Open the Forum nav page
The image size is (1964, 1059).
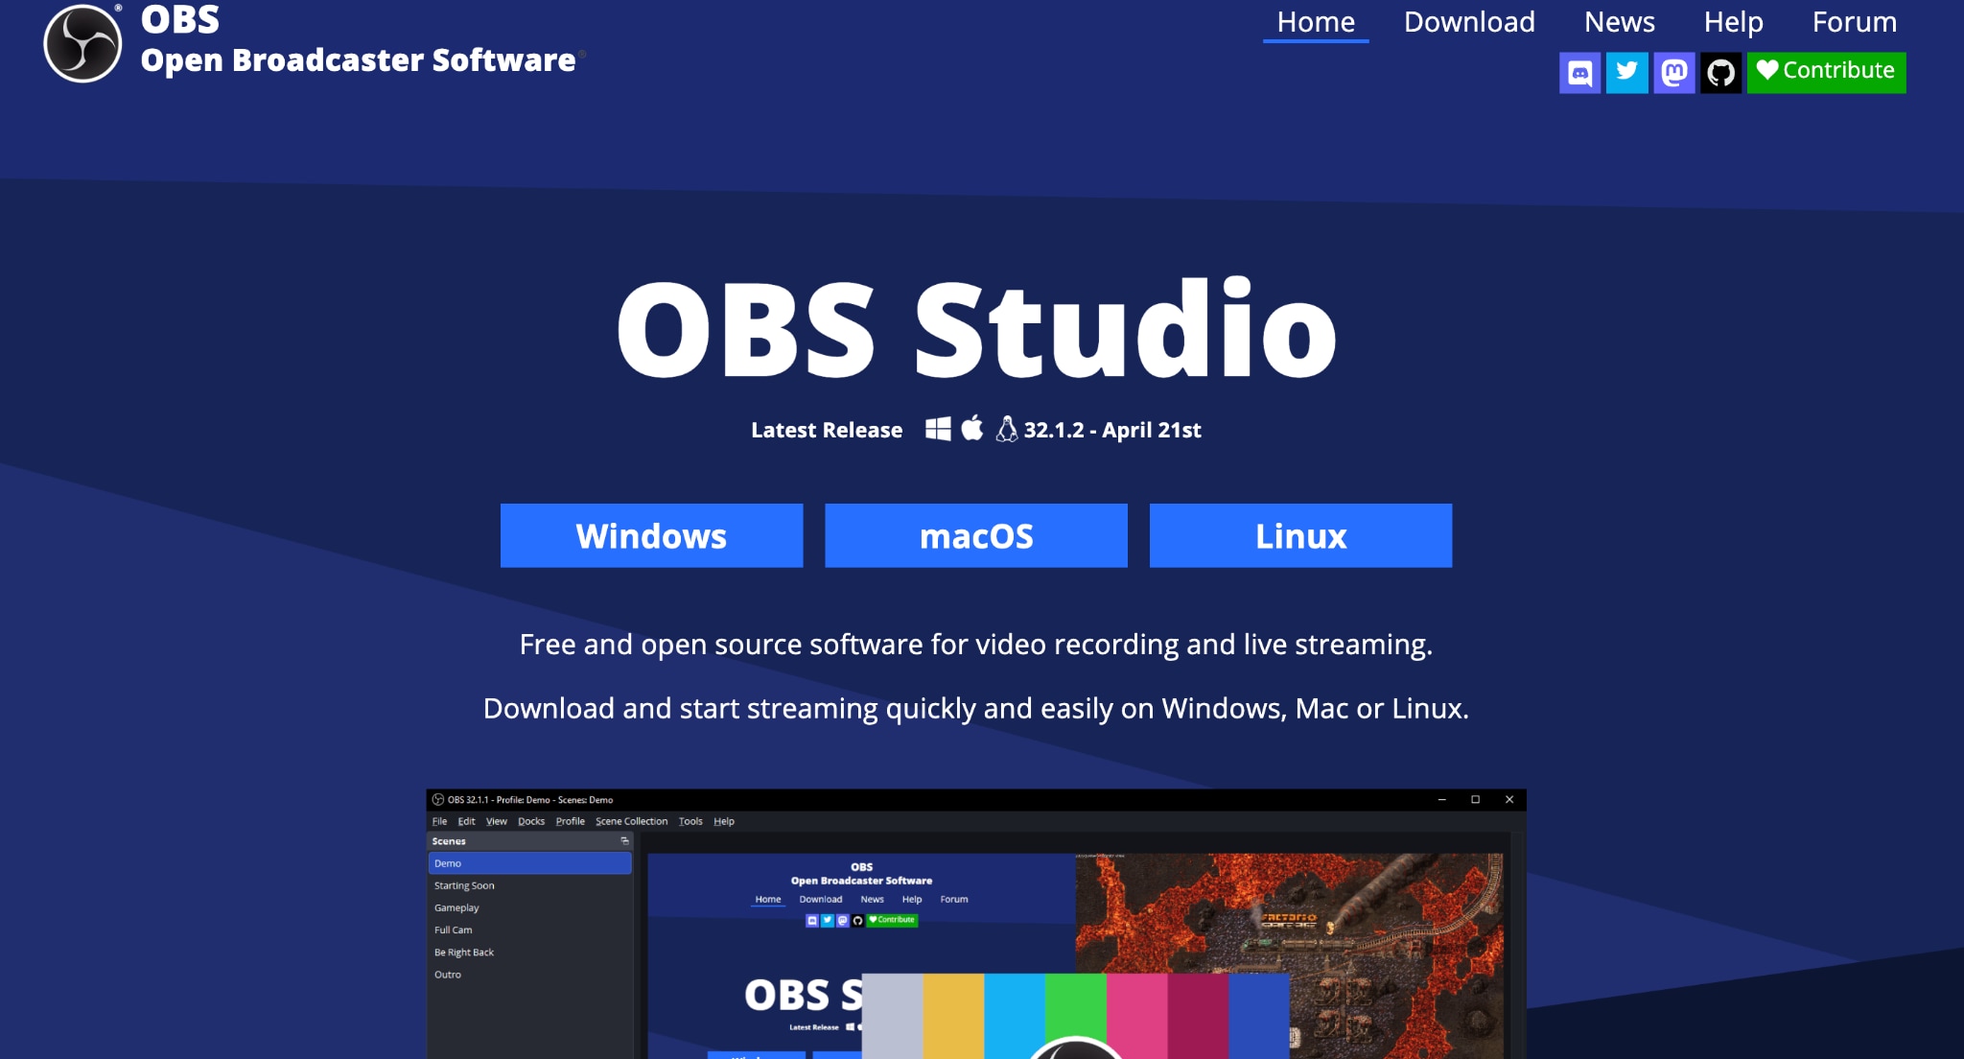(x=1855, y=22)
